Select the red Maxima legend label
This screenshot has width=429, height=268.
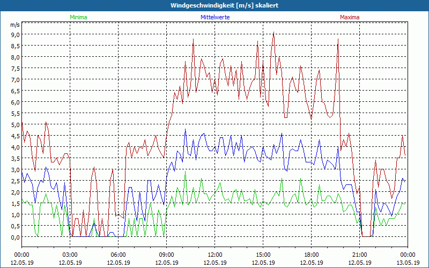350,17
